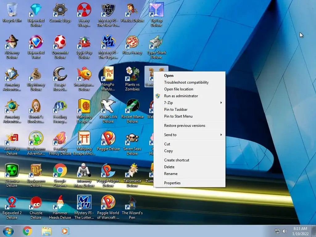Select Noah's Ark Deluxe dove icon
The image size is (316, 237).
tap(108, 106)
